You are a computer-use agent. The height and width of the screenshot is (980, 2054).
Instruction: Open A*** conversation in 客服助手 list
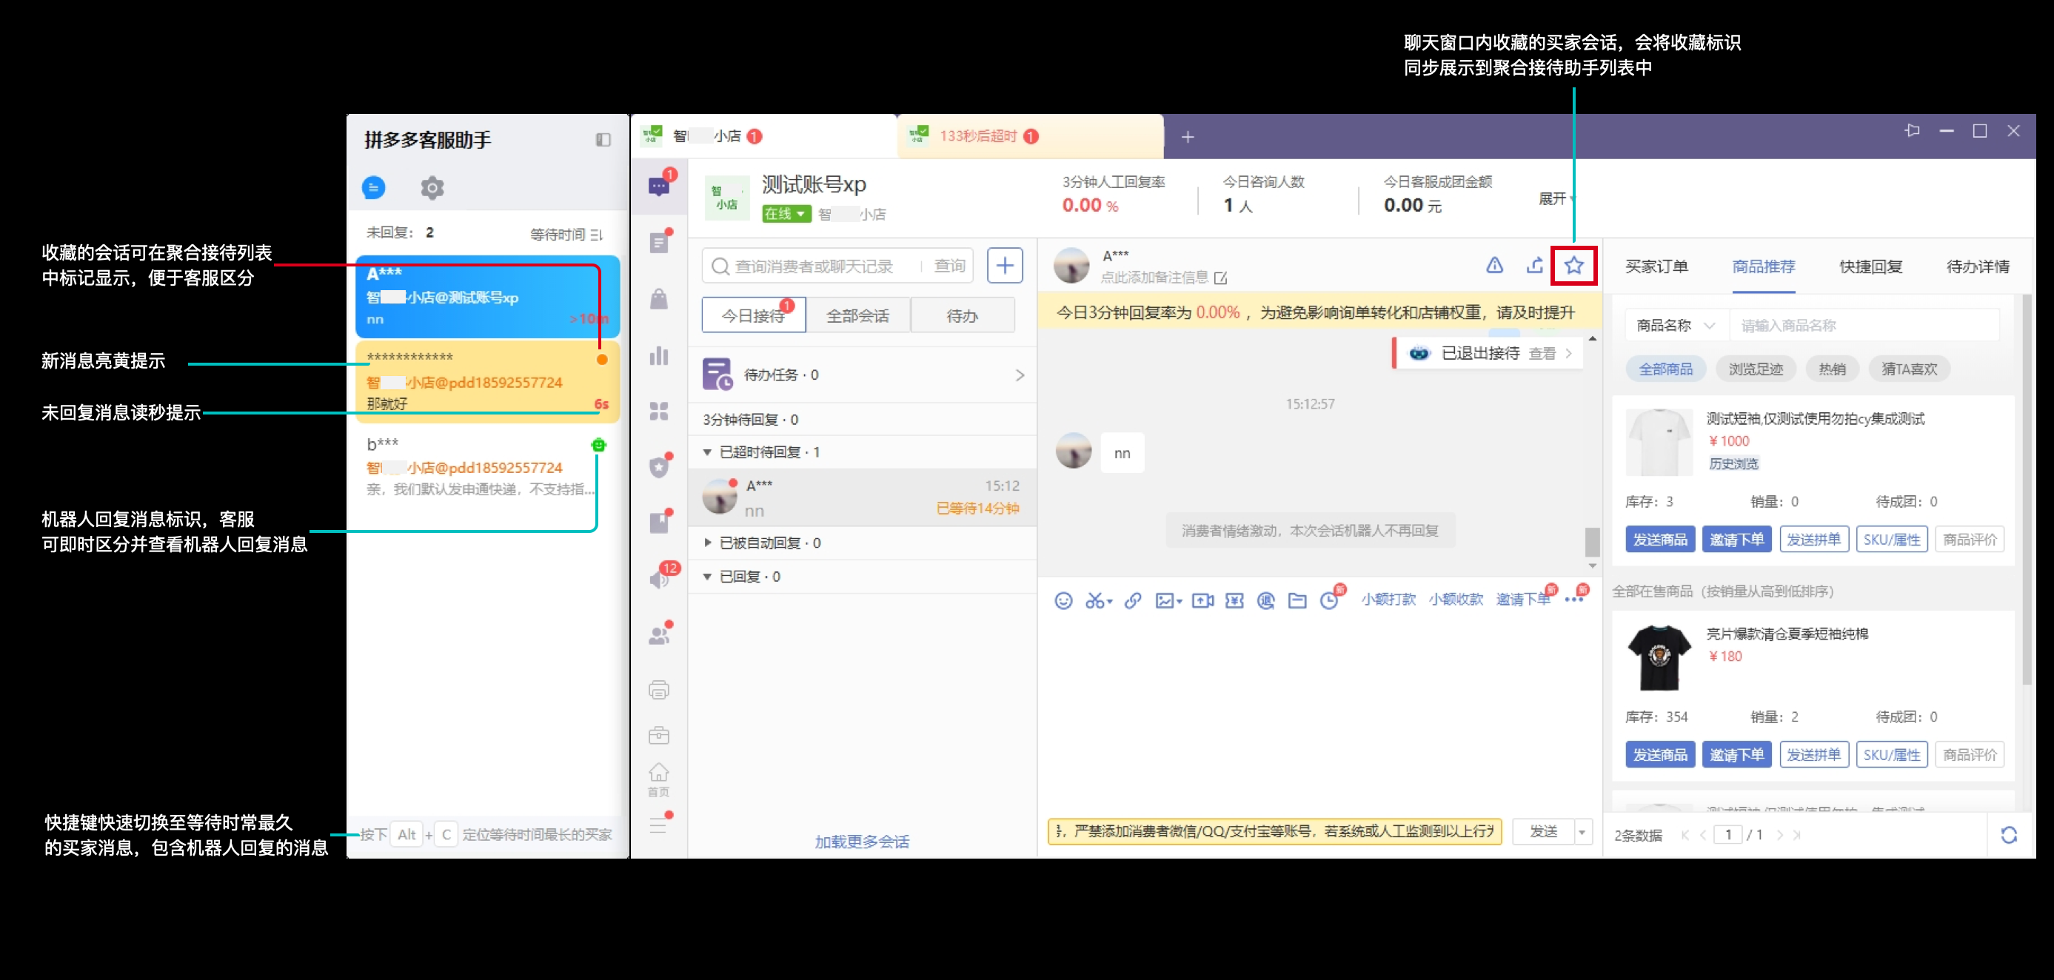(x=487, y=296)
